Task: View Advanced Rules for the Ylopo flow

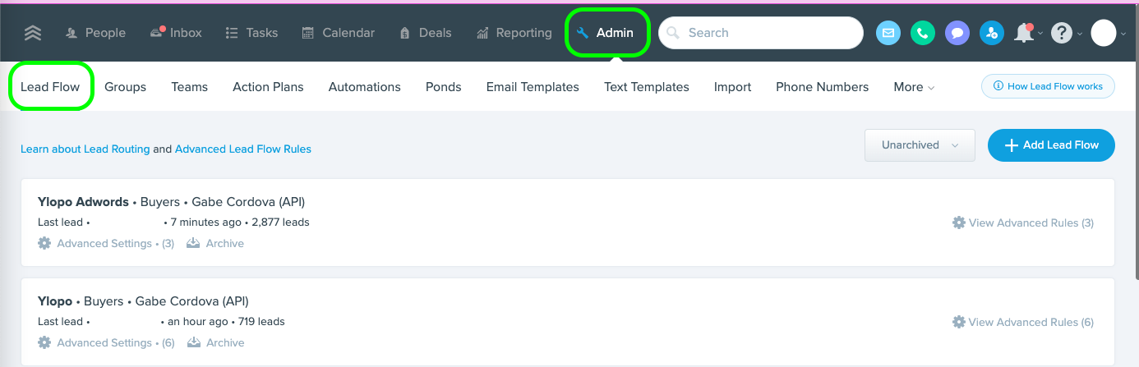Action: pos(1023,323)
